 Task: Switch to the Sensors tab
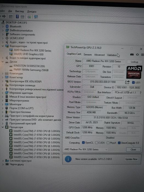(87, 55)
